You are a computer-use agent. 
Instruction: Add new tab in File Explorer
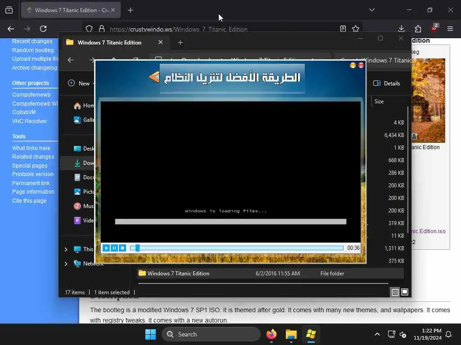[x=180, y=43]
